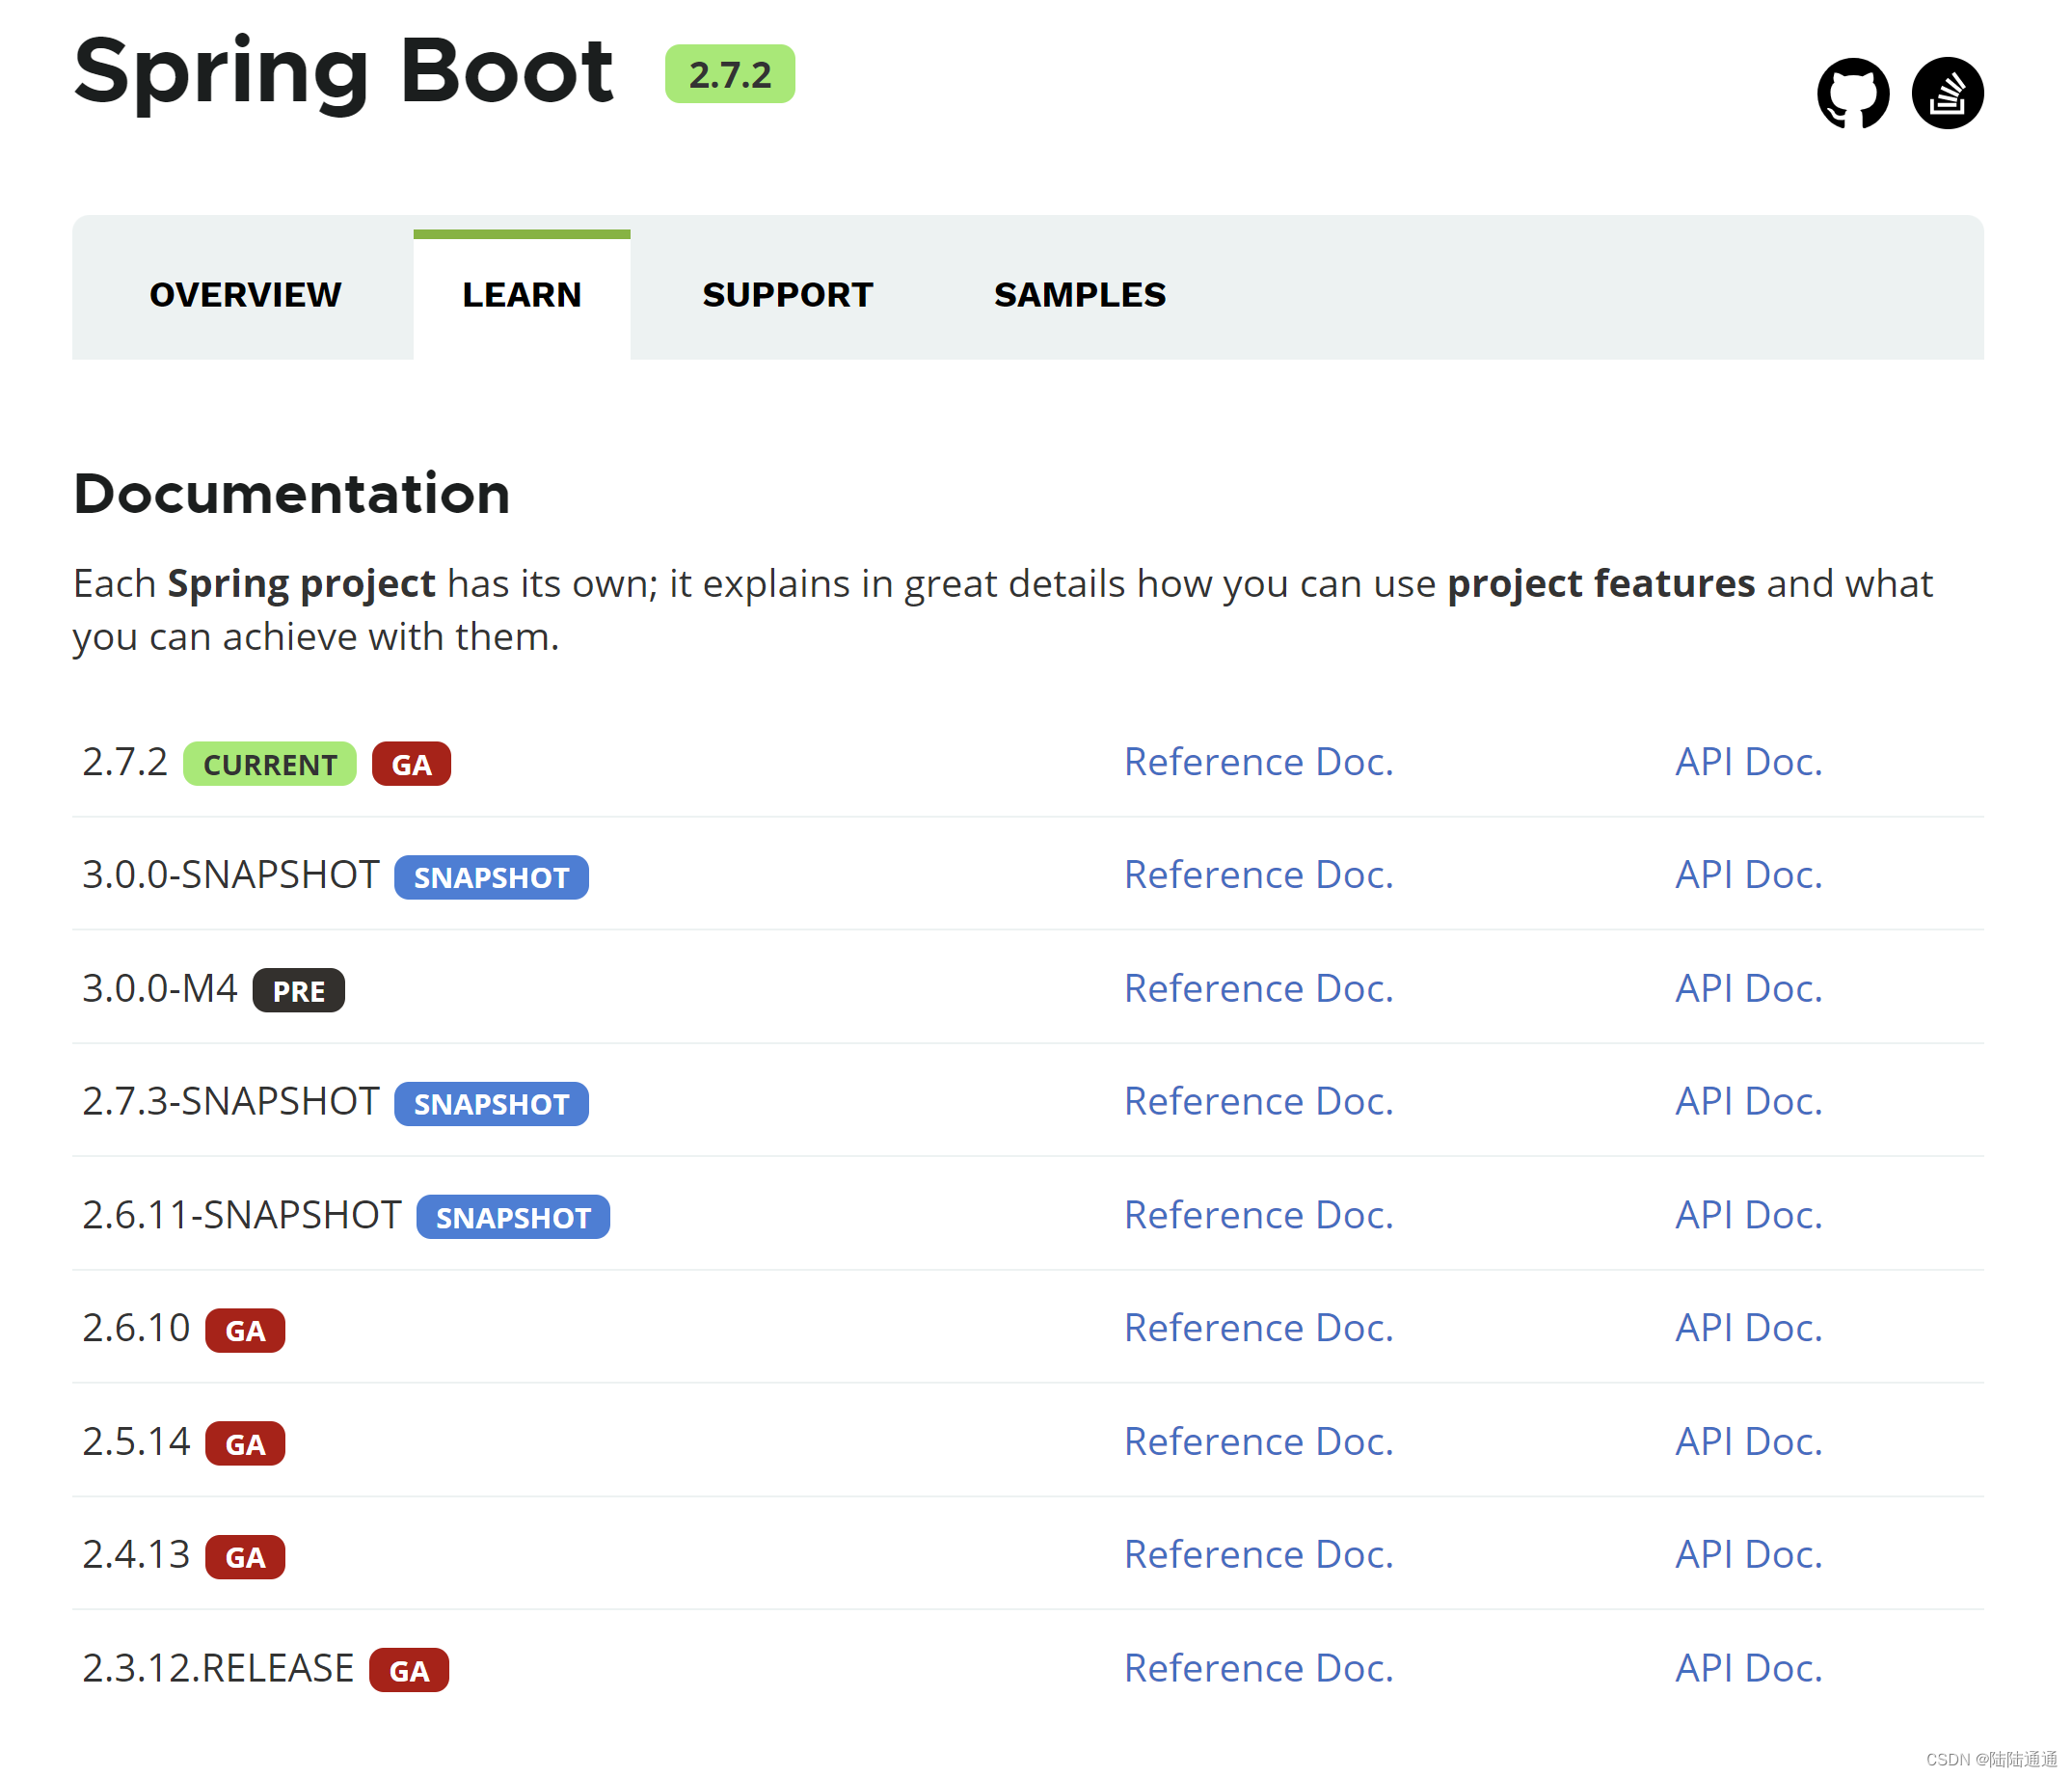Open API Doc. for 2.7.2
This screenshot has width=2072, height=1777.
click(1748, 762)
